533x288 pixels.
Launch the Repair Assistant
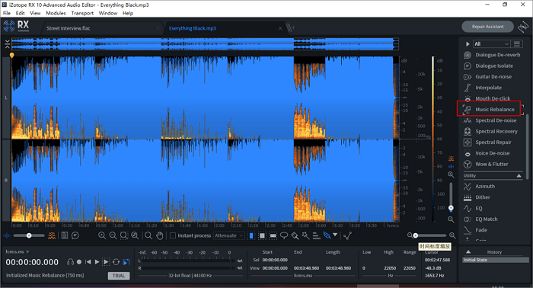487,27
